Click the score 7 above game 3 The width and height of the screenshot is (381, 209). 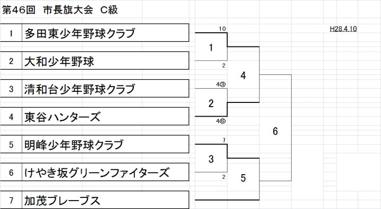click(224, 140)
